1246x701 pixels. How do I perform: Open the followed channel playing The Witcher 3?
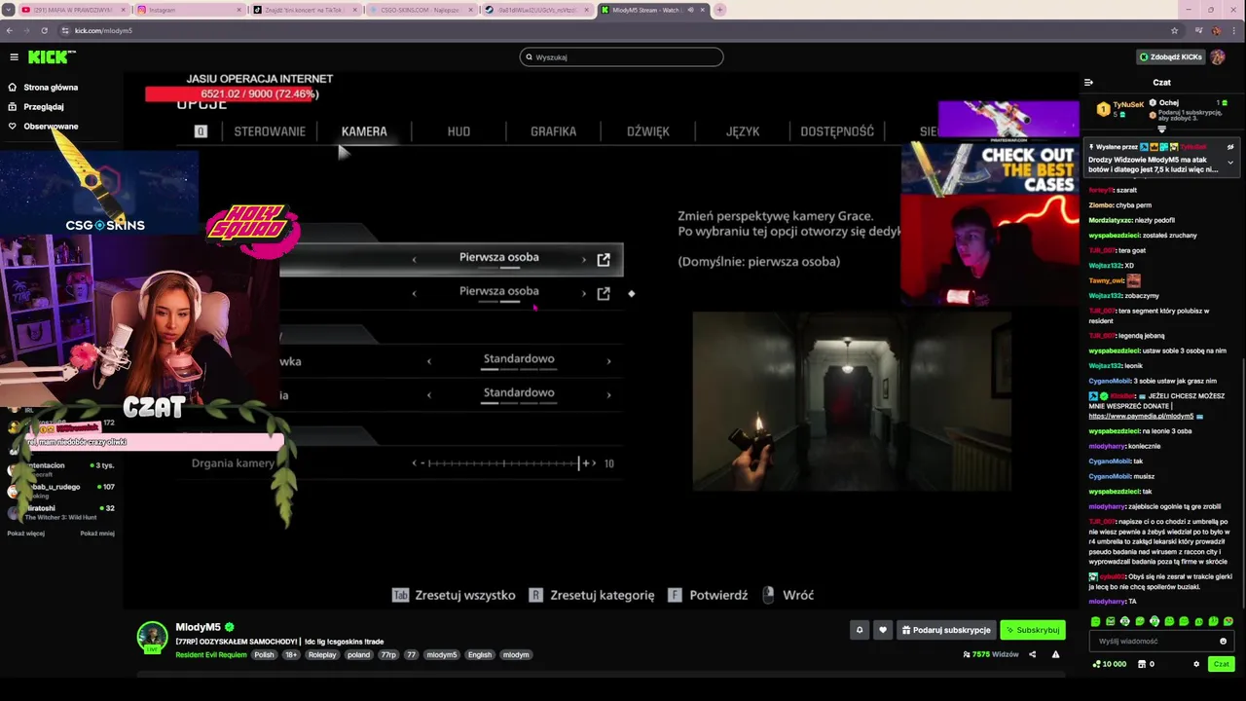[x=60, y=512]
